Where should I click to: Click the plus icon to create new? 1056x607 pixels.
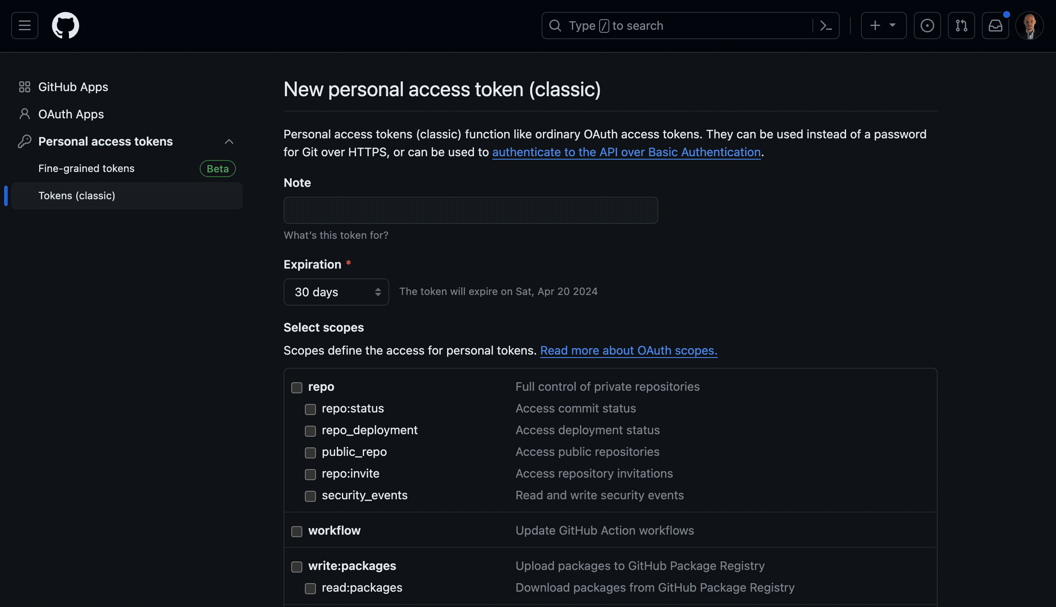click(x=875, y=26)
